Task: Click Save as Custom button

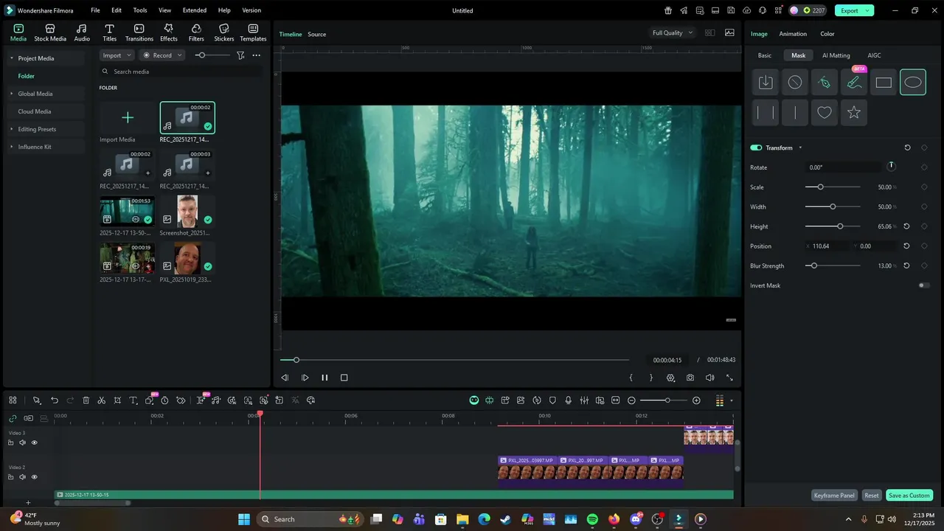Action: (x=909, y=496)
